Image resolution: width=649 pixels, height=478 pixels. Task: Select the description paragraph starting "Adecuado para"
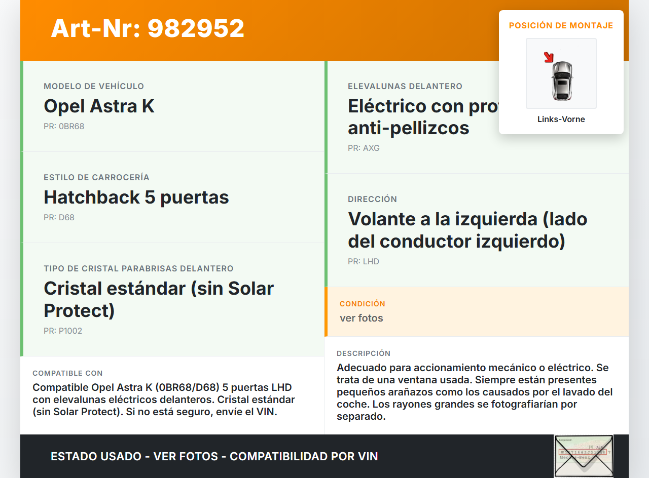(x=475, y=392)
